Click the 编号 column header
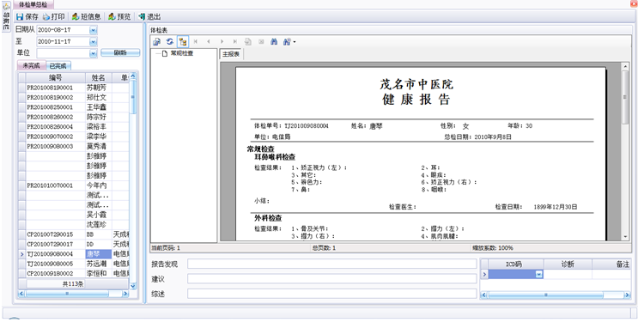 (x=56, y=77)
